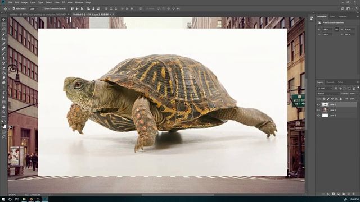Viewport: 360px width, 202px height.
Task: Open the layer style fx menu
Action: pos(328,194)
